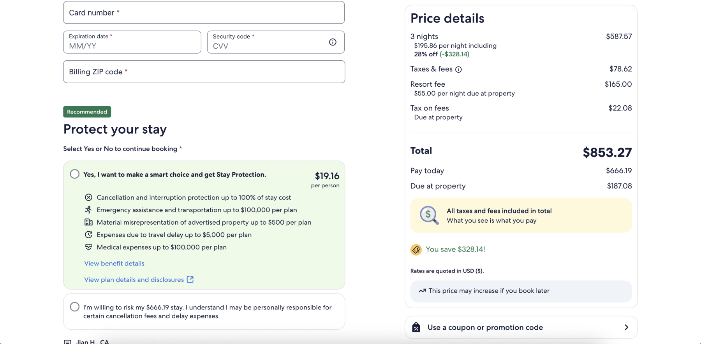Viewport: 701px width, 344px height.
Task: Click the Recommended badge above Protect your stay
Action: [x=87, y=112]
